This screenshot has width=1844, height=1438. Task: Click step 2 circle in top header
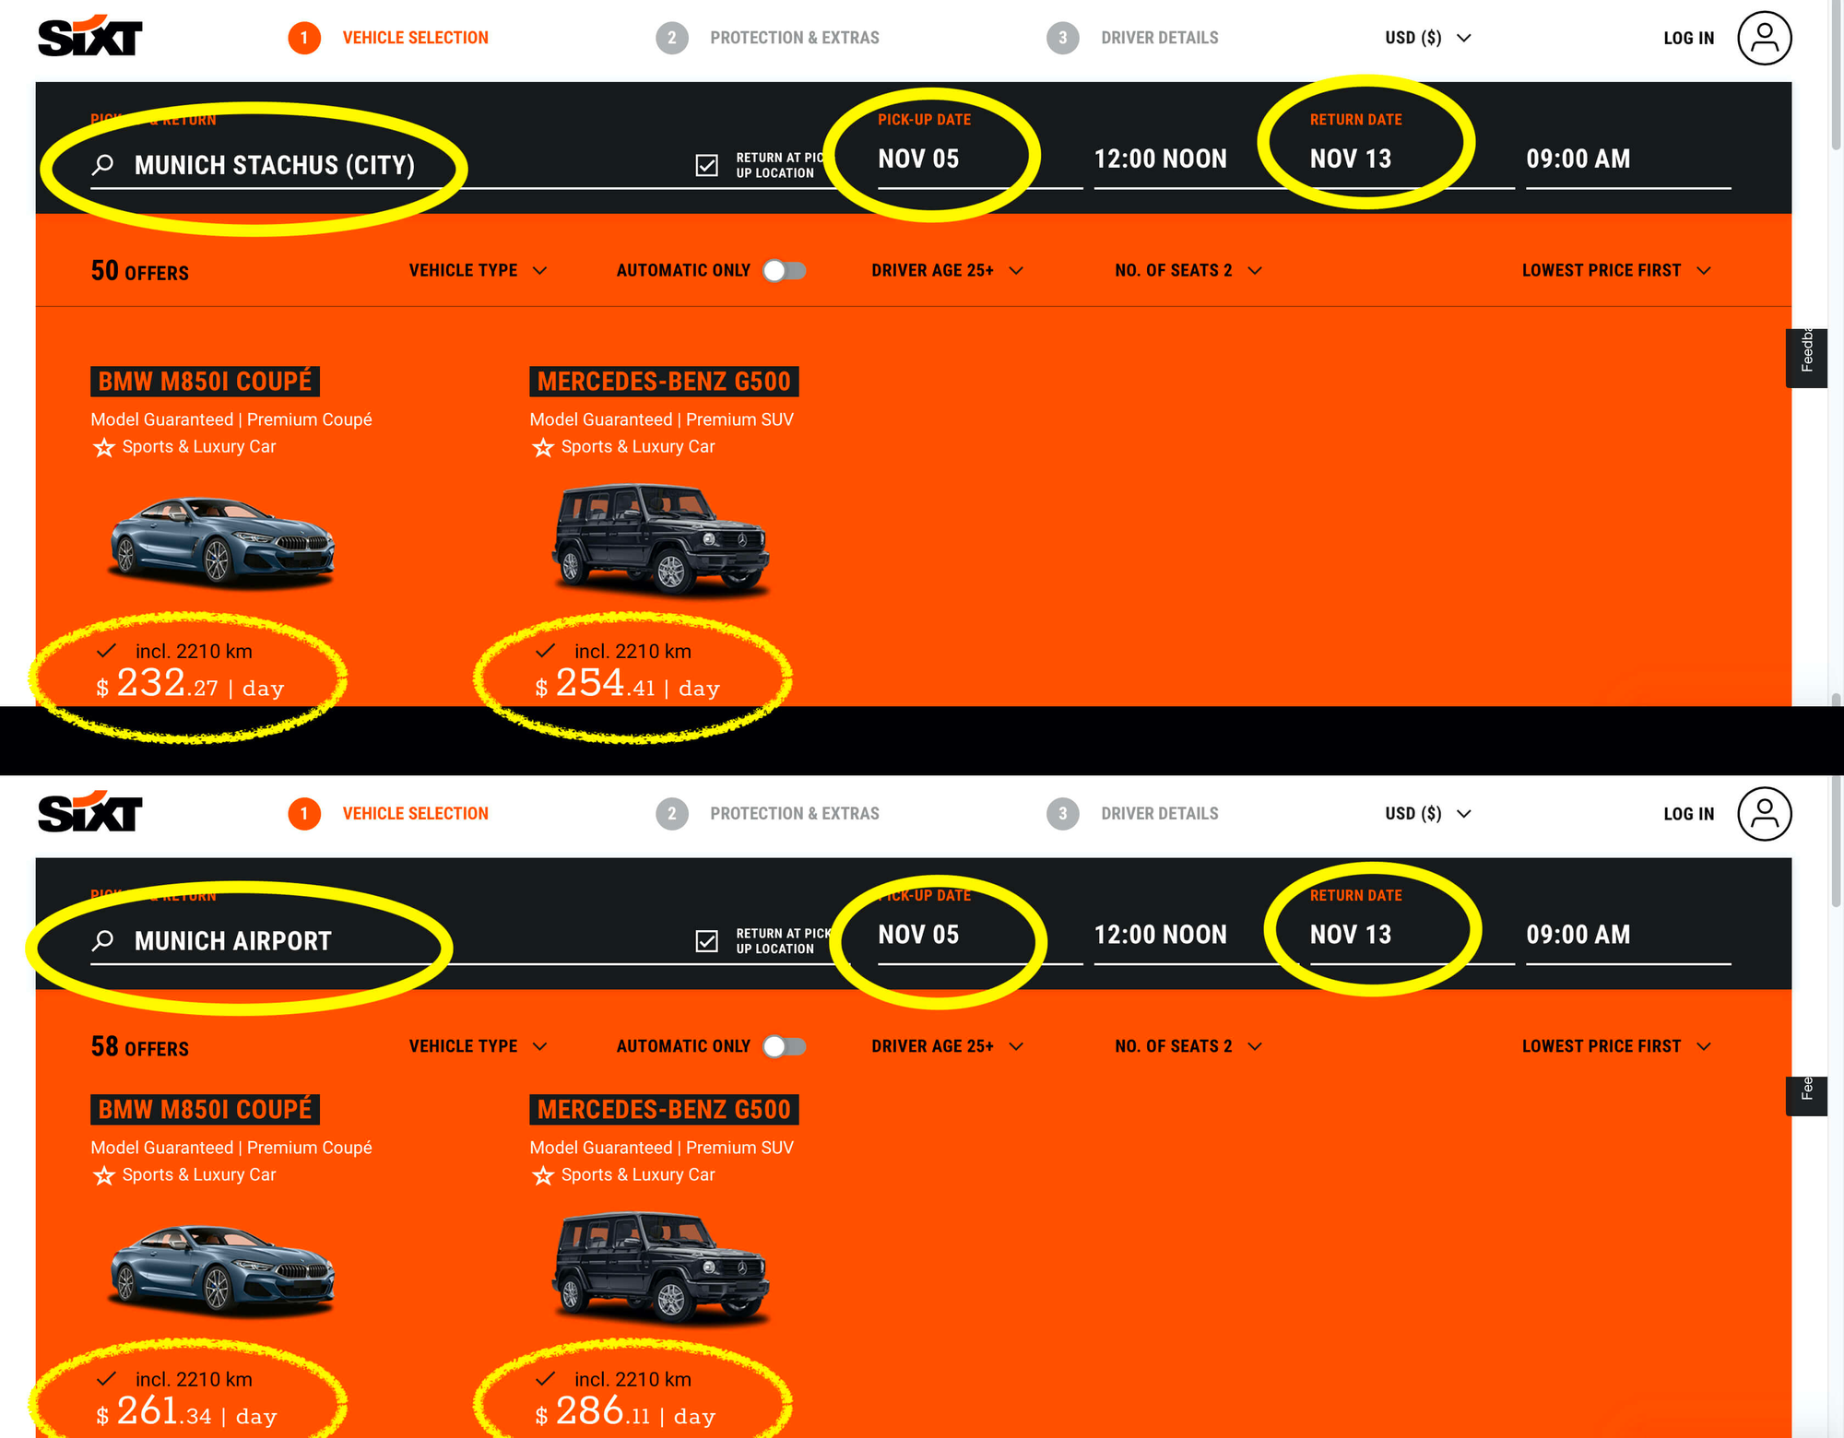point(672,38)
